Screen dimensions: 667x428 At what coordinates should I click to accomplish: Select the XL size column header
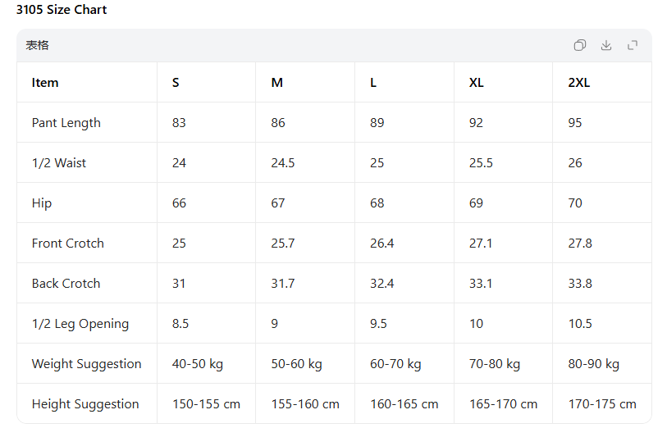click(x=476, y=83)
